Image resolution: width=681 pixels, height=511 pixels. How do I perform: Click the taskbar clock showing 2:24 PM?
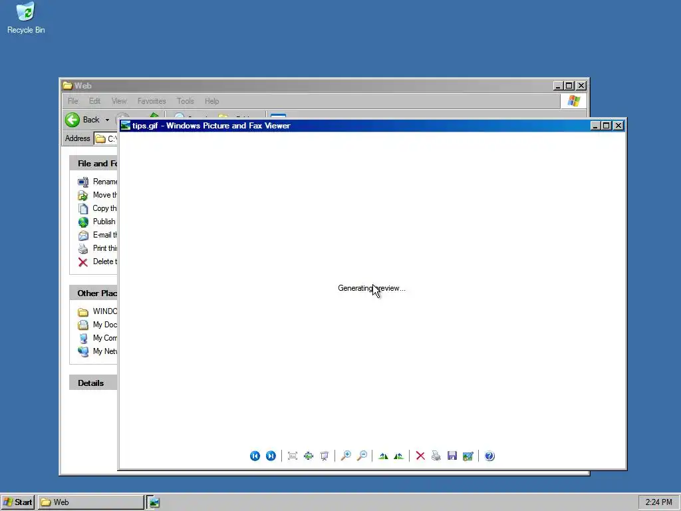(x=658, y=502)
